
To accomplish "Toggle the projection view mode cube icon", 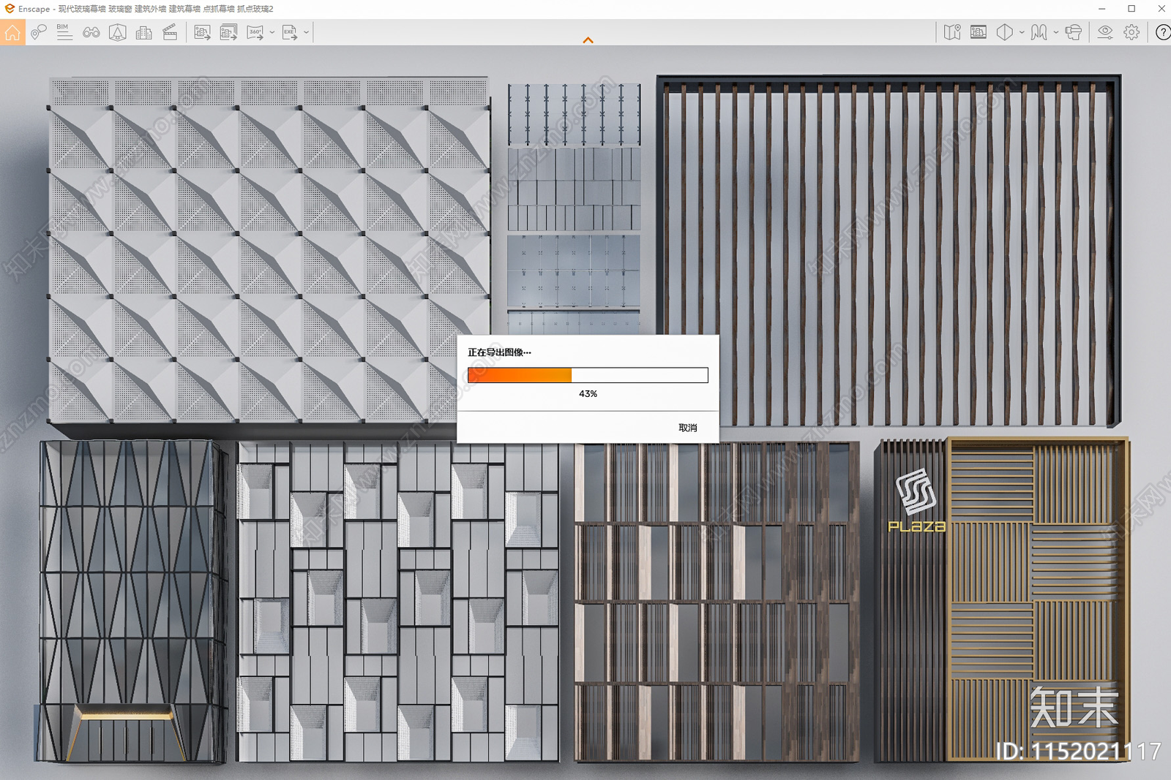I will point(1005,32).
